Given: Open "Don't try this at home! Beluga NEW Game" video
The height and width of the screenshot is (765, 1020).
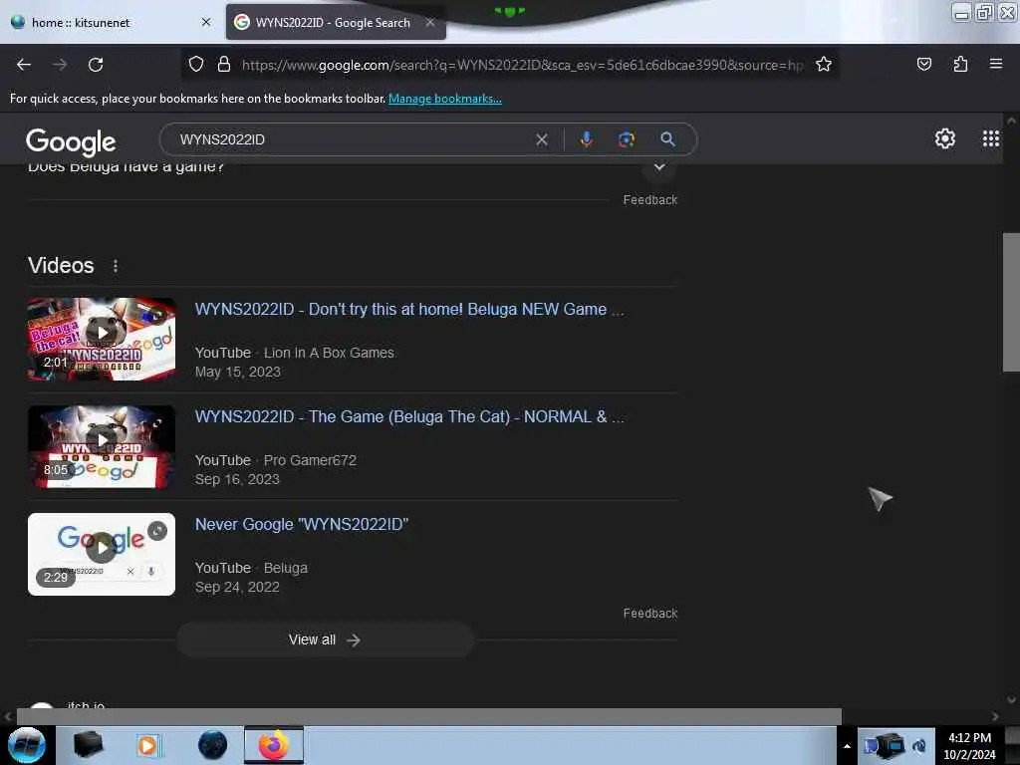Looking at the screenshot, I should tap(409, 310).
